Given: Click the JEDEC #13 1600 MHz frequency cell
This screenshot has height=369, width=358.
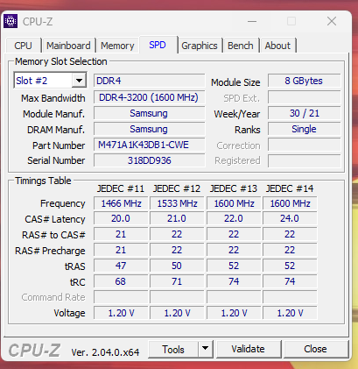Looking at the screenshot, I should (x=234, y=203).
